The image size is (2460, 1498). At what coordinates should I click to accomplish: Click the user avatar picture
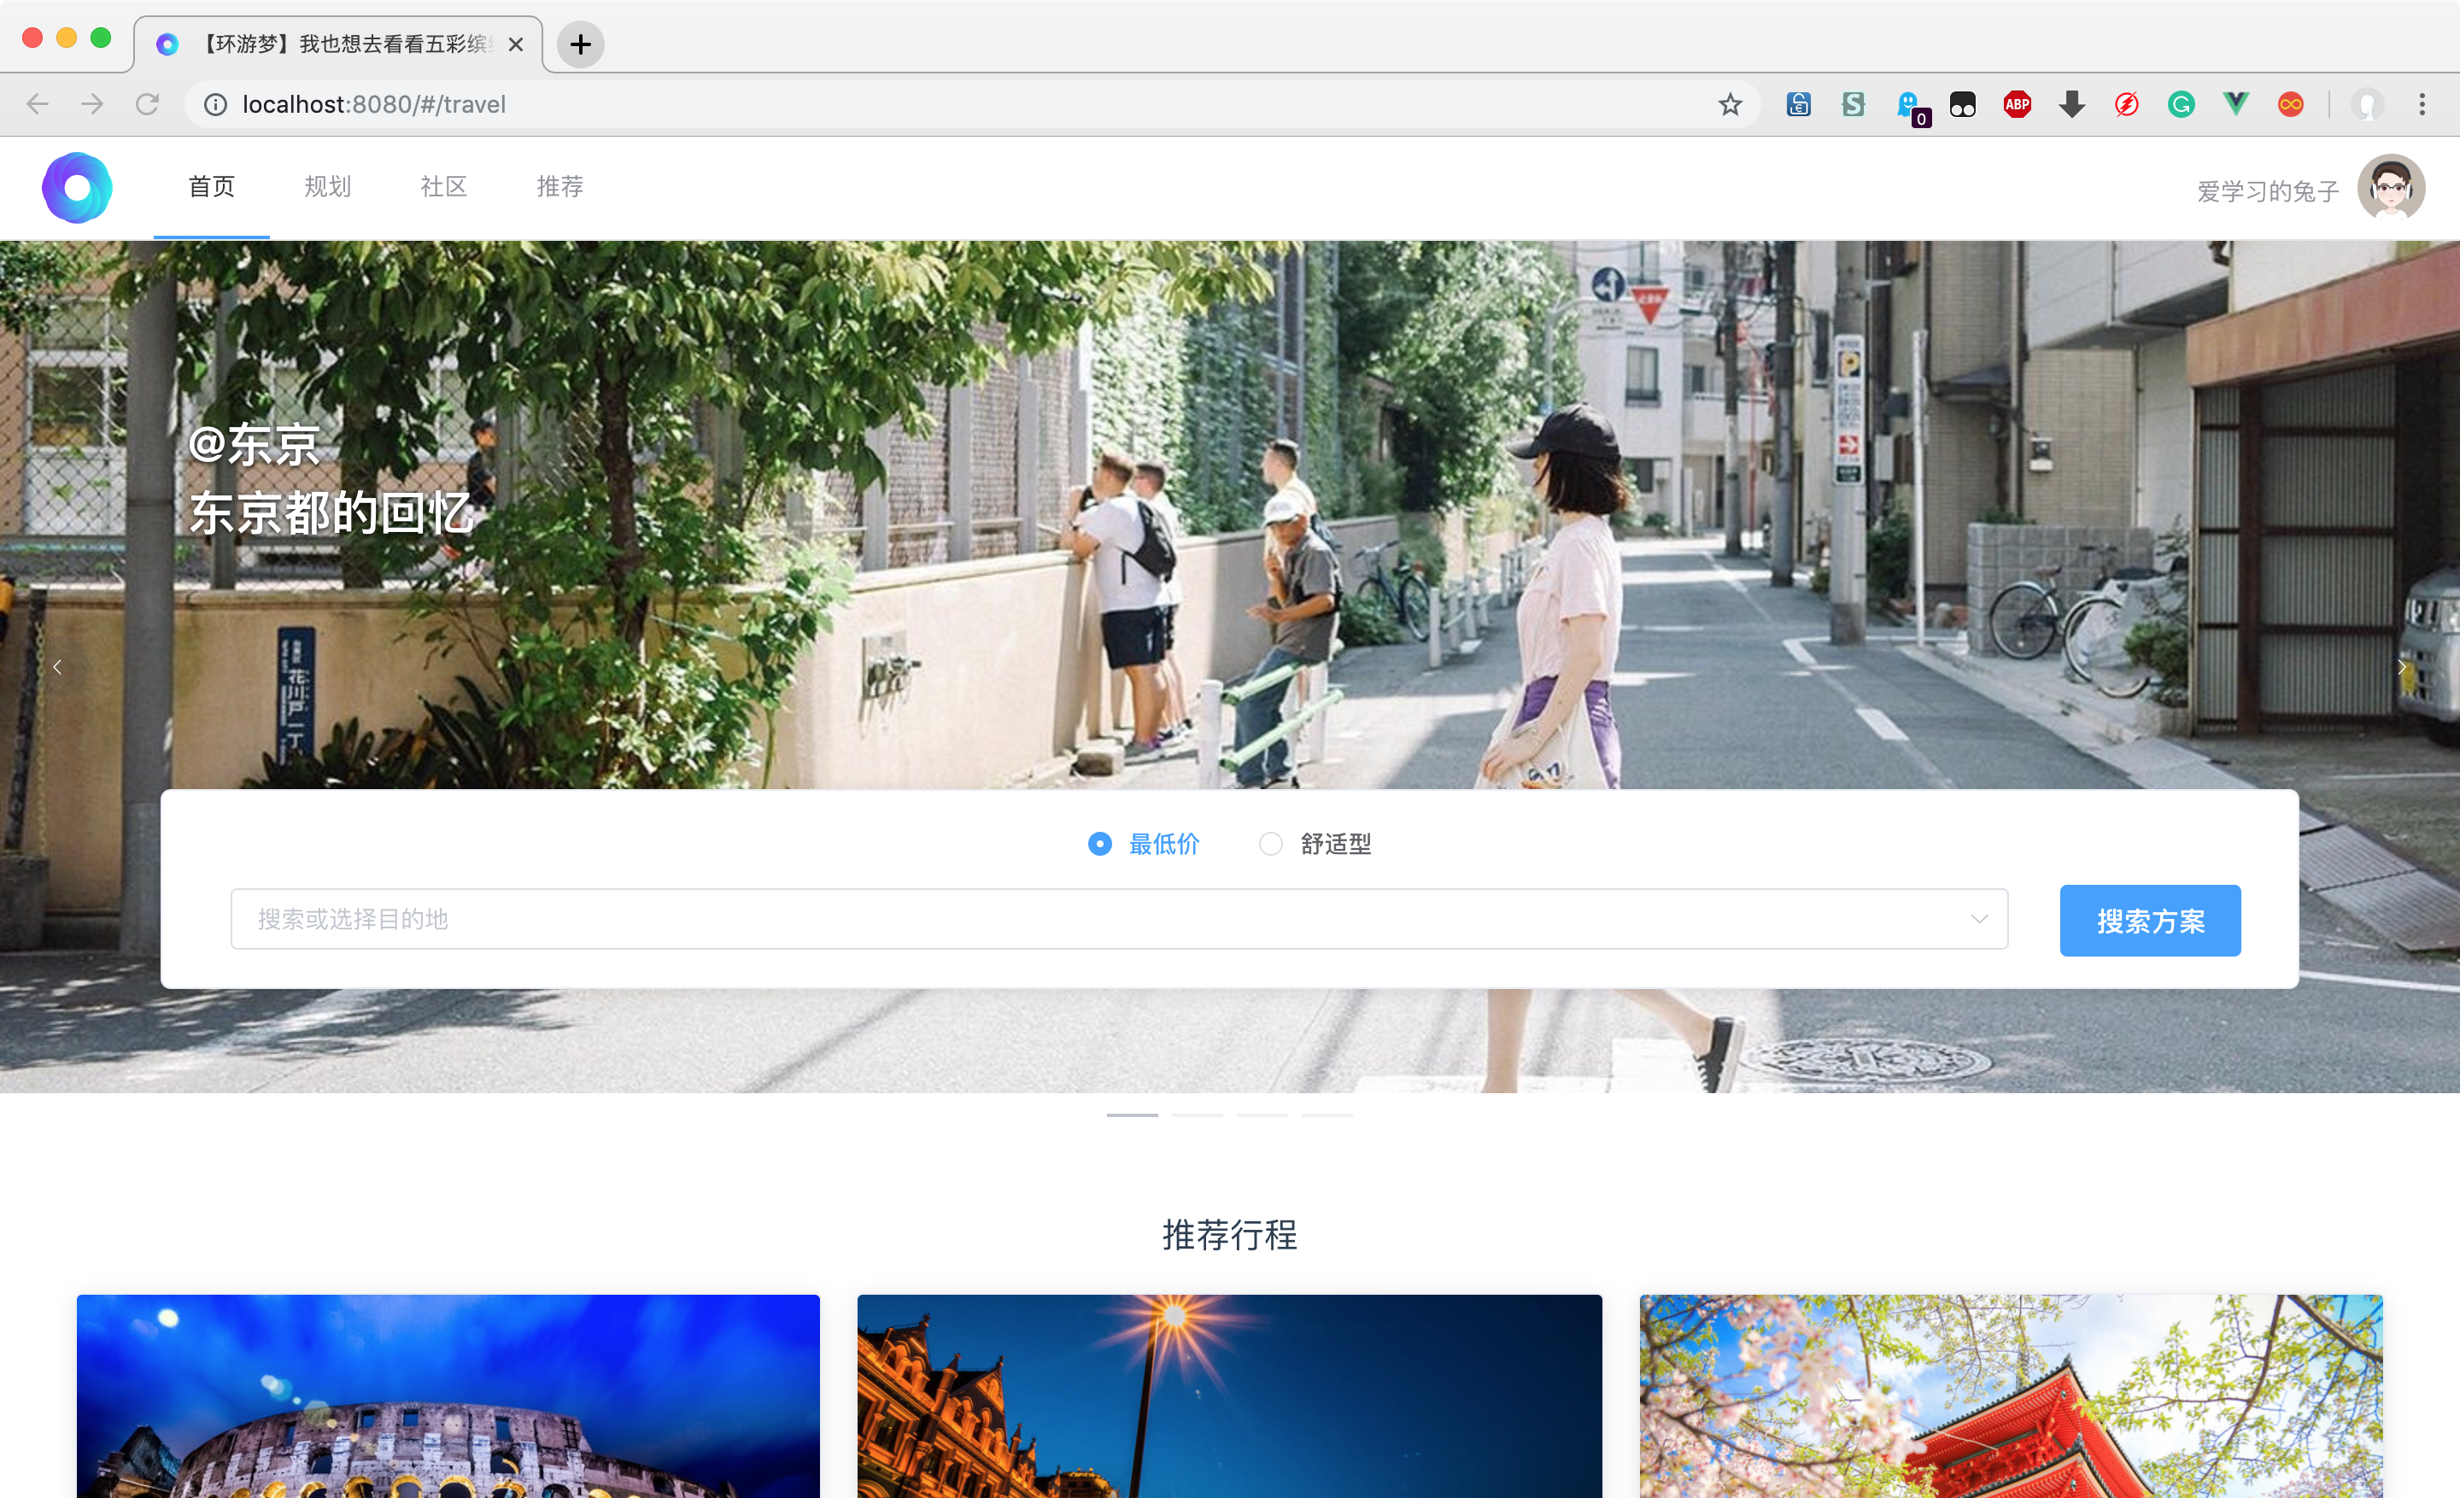point(2390,188)
